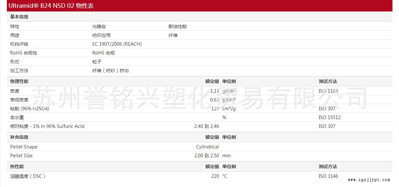Click the Cylindrical value
399x187 pixels.
[207, 147]
